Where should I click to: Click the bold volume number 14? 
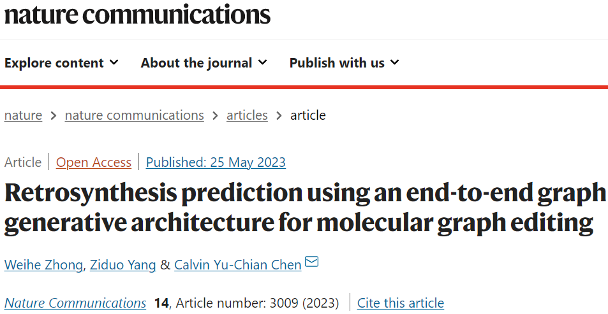(x=161, y=303)
